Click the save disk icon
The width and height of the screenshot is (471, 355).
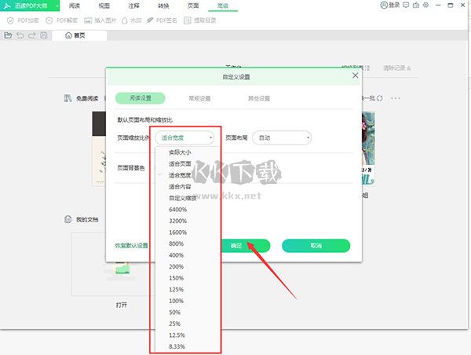click(44, 35)
